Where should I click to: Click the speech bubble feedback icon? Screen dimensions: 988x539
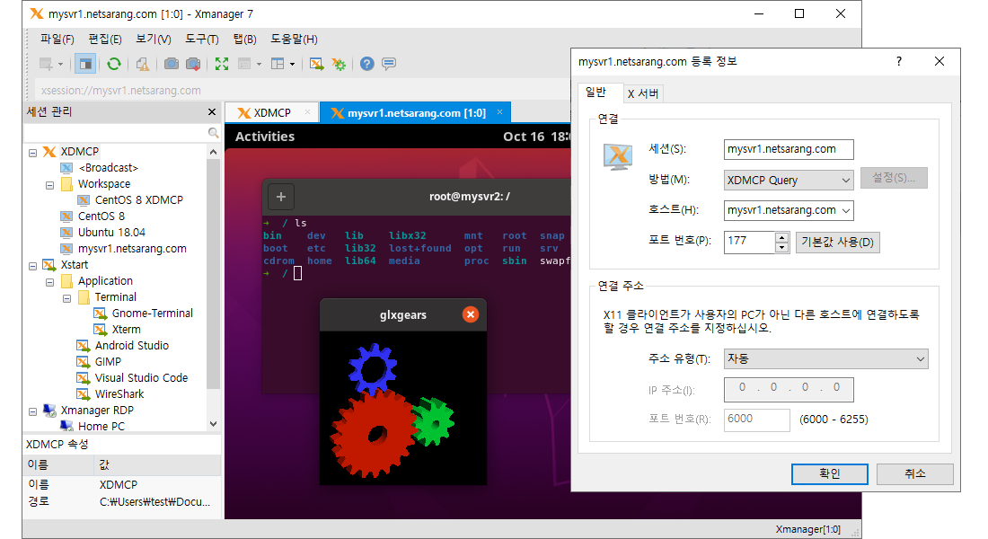[389, 64]
